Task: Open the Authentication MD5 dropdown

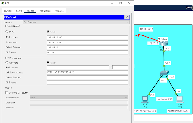Action: tap(79, 98)
